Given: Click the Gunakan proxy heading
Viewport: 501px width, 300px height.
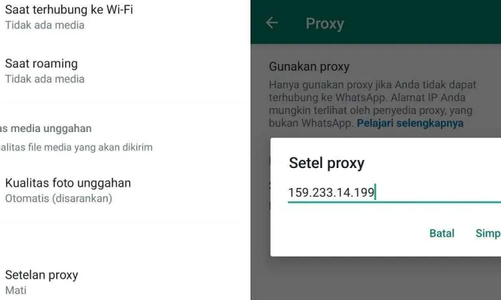Looking at the screenshot, I should (x=309, y=66).
